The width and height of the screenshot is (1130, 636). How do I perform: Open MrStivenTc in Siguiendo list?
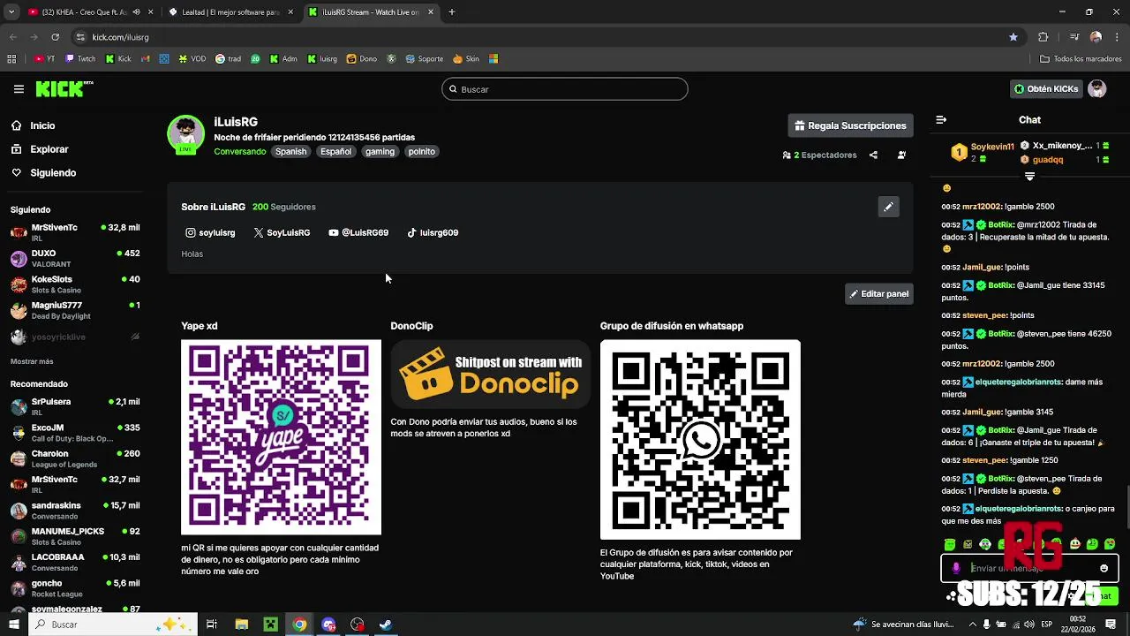(75, 232)
